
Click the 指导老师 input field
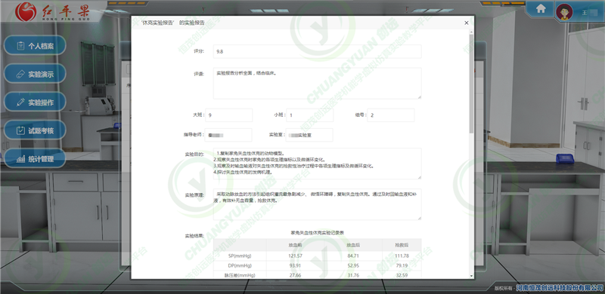pos(228,135)
